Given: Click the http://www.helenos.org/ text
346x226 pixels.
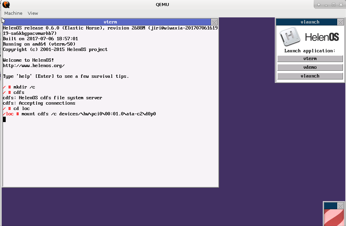Looking at the screenshot, I should click(x=34, y=66).
